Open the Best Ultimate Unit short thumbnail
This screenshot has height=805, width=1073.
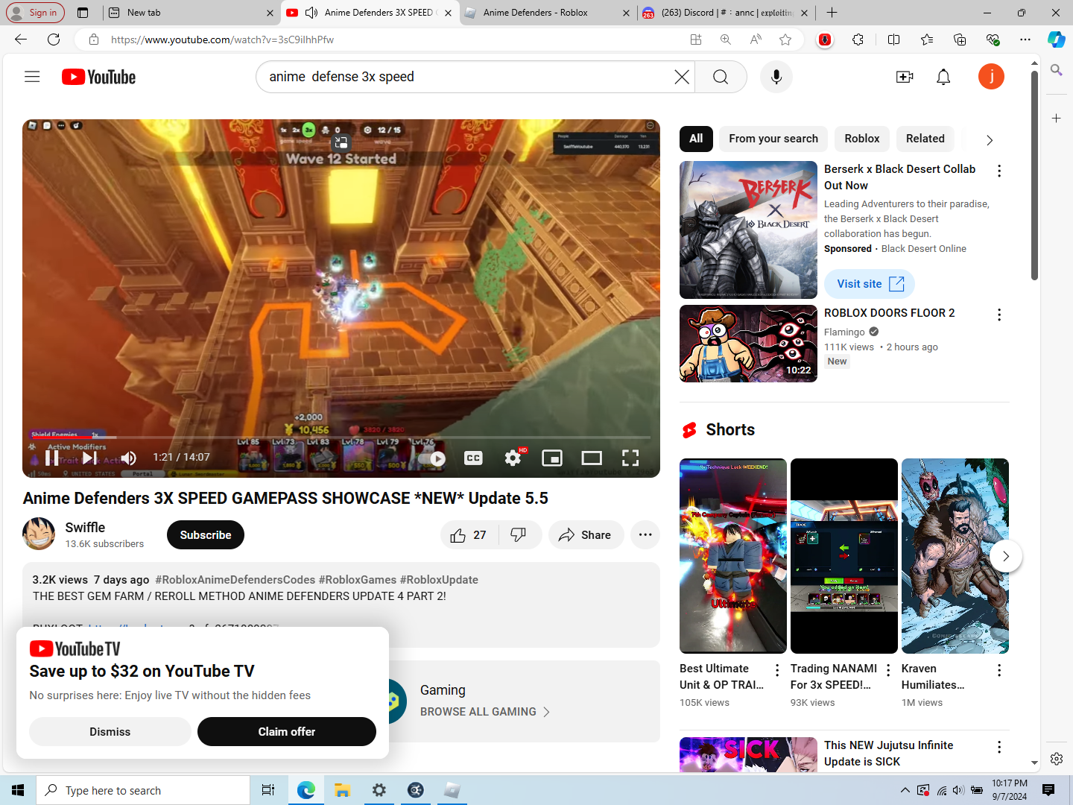point(733,556)
